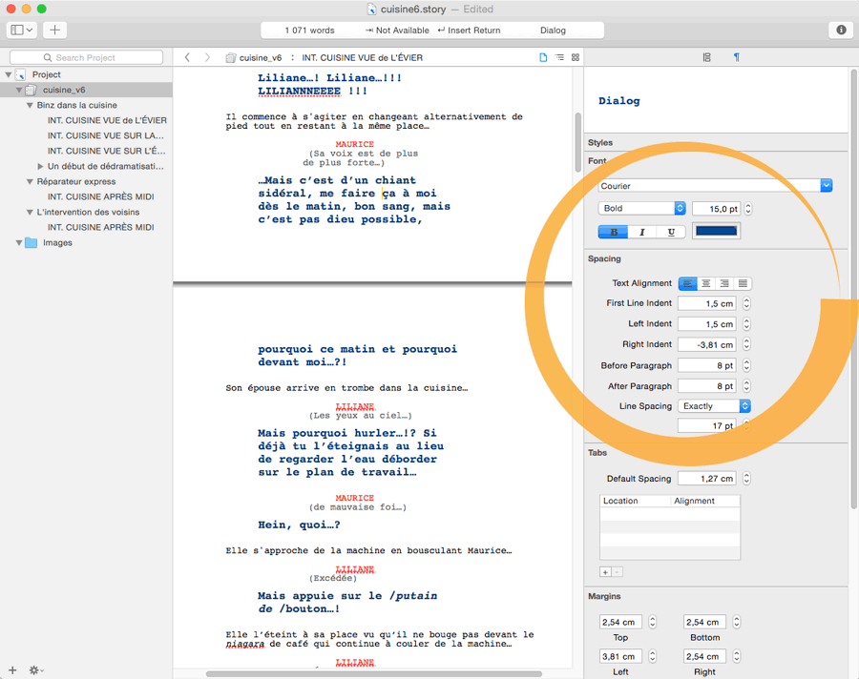Adjust the Right Indent stepper
The width and height of the screenshot is (859, 679).
tap(746, 344)
